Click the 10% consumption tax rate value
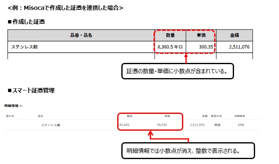Screen dimensions: 279x164 (x=241, y=125)
